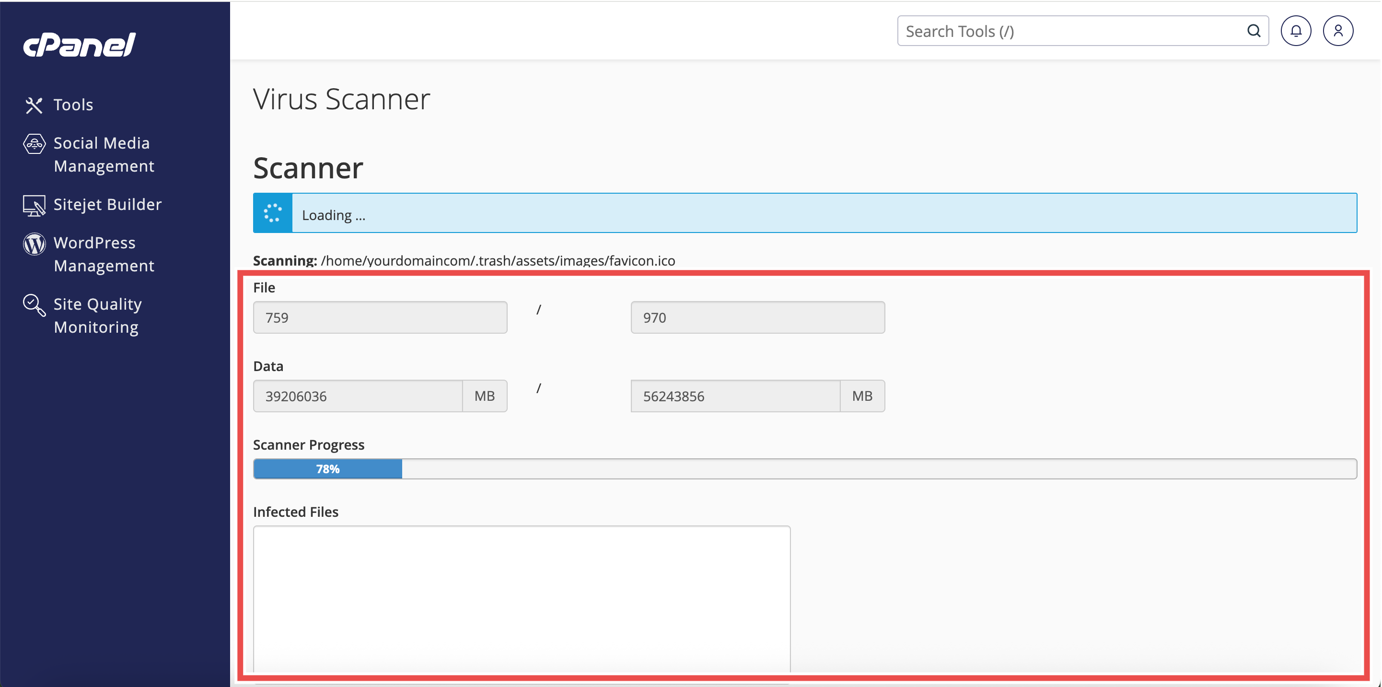Click the current file count field 759

380,317
